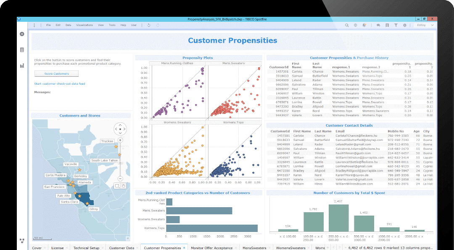454x250 pixels.
Task: Click the Womens.Tops bar in the bar chart
Action: (x=211, y=228)
